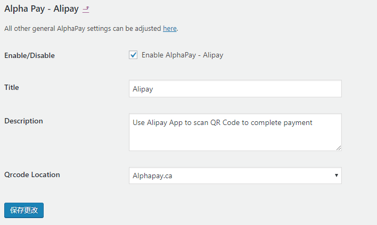377x225 pixels.
Task: Click the Alpha Pay - Alipay page heading
Action: [x=42, y=9]
